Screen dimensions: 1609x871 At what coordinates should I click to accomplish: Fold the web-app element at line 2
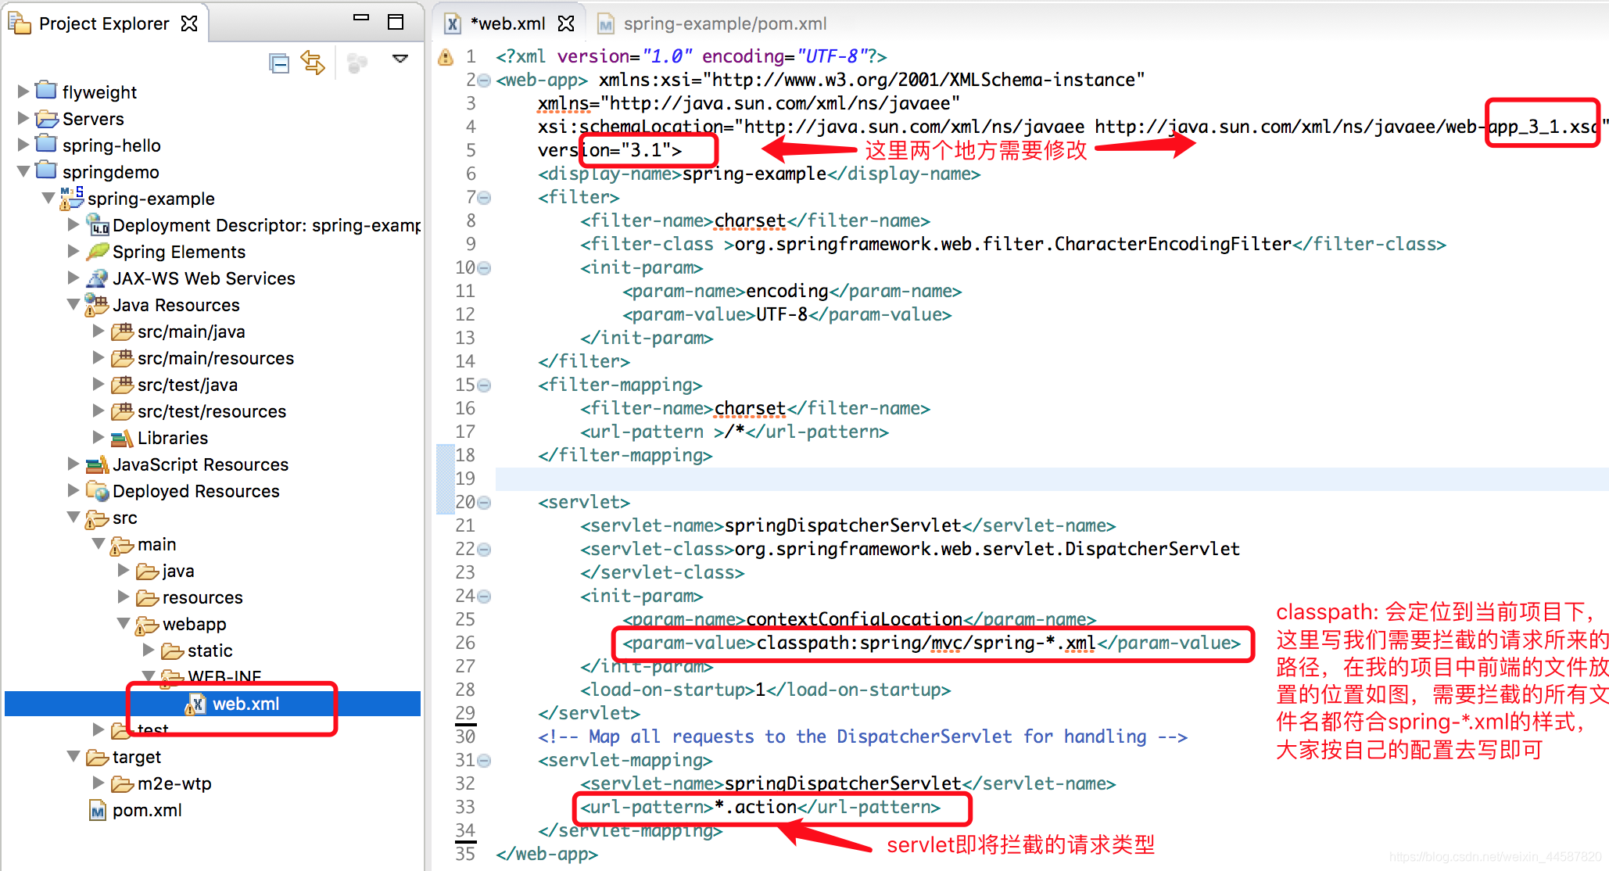pyautogui.click(x=484, y=81)
